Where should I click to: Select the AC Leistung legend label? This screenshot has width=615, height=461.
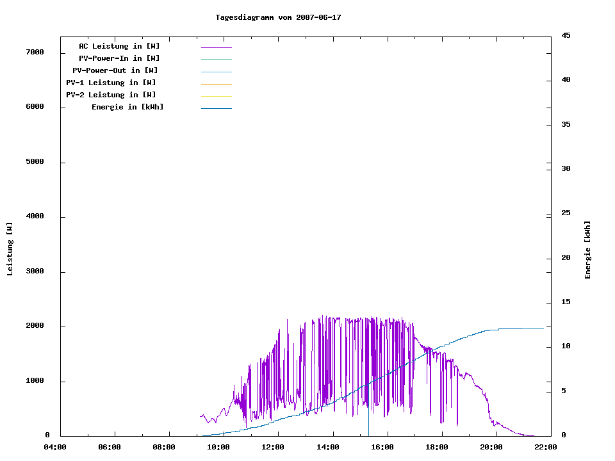(119, 46)
